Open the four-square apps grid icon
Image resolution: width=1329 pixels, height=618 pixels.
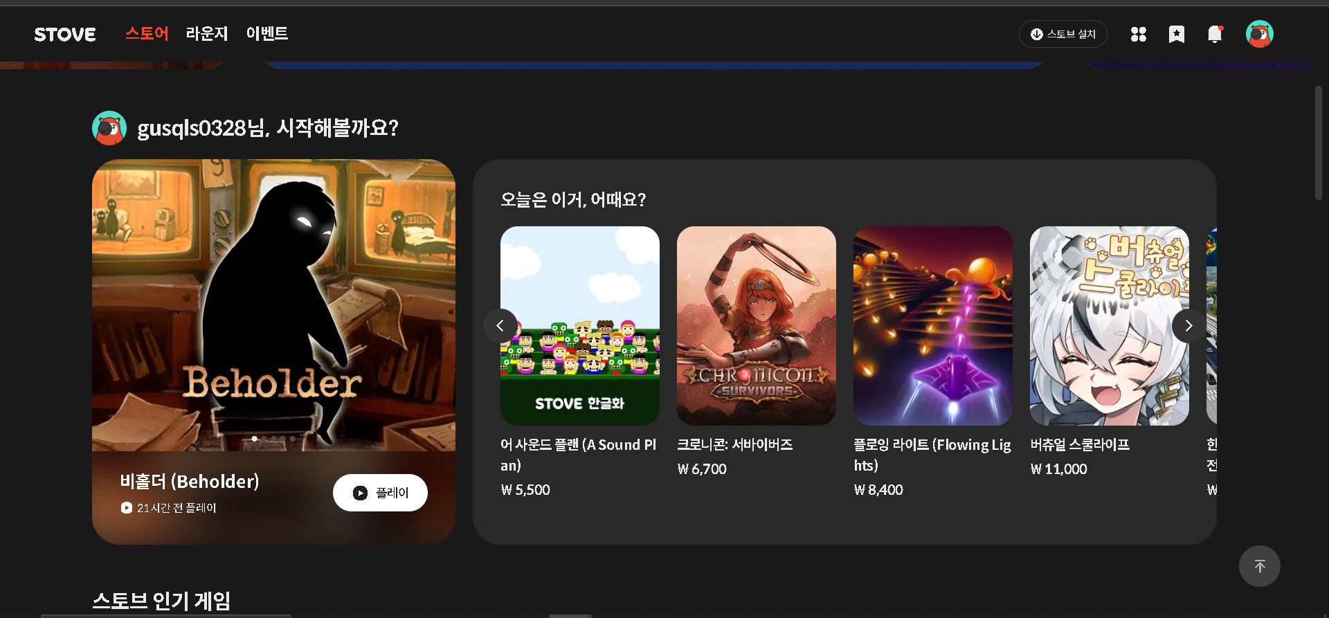point(1139,34)
